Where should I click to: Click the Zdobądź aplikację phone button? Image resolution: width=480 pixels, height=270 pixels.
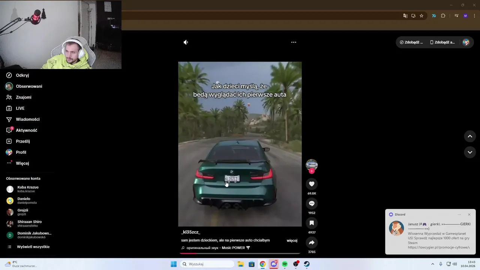pyautogui.click(x=442, y=42)
